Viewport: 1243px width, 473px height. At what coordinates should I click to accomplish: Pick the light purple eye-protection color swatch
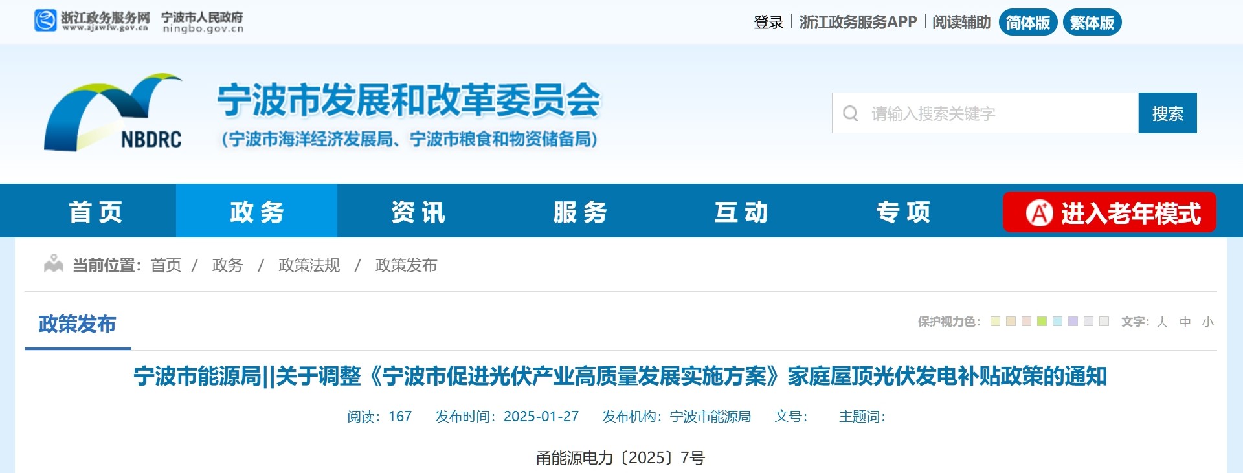1073,322
